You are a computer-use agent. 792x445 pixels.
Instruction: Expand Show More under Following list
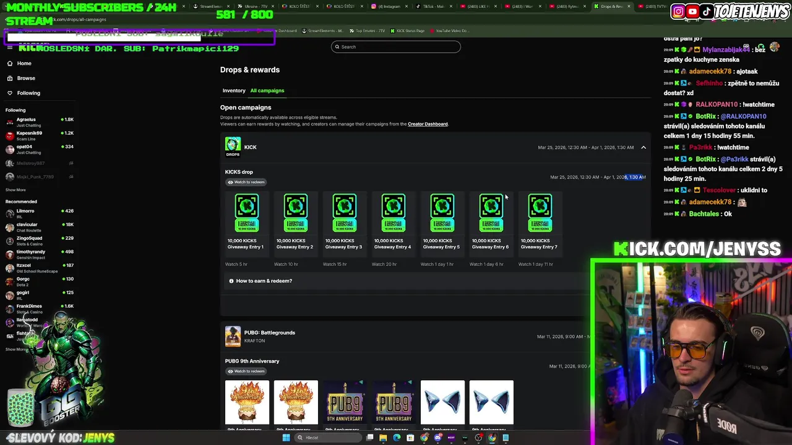[15, 190]
